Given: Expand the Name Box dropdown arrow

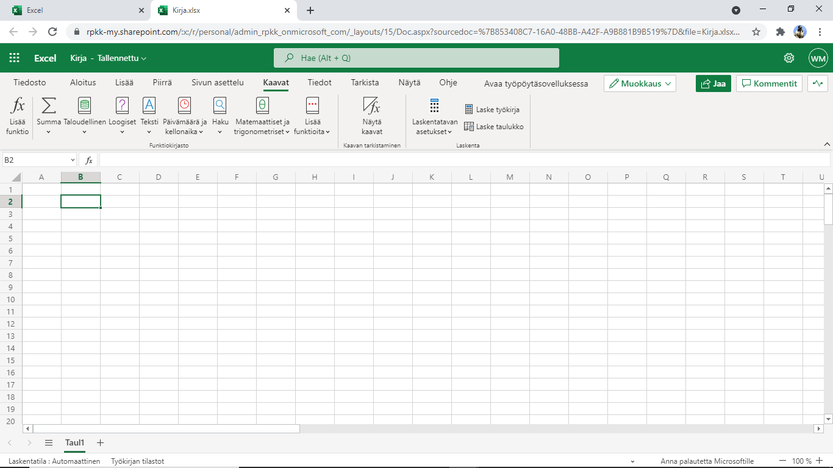Looking at the screenshot, I should pos(73,160).
